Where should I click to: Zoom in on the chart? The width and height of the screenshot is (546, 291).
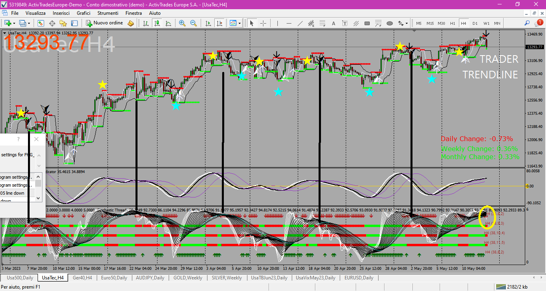[182, 23]
